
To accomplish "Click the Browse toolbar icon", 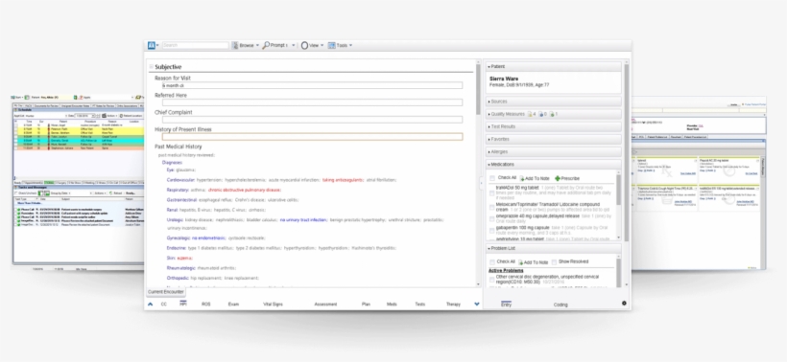I will click(235, 45).
